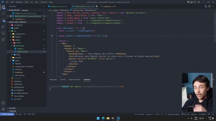The image size is (216, 121).
Task: Switch to the Output panel tab
Action: (x=63, y=80)
